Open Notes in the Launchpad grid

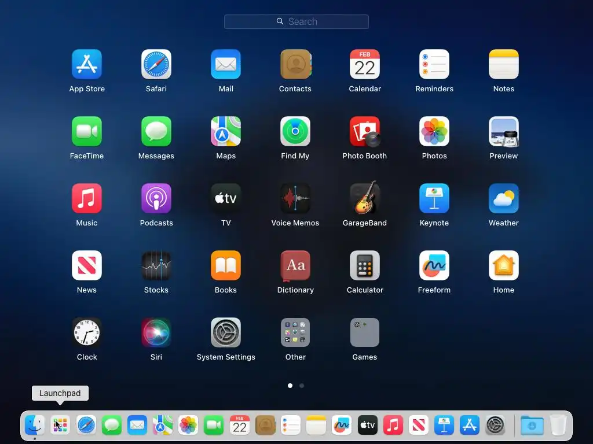pos(504,64)
